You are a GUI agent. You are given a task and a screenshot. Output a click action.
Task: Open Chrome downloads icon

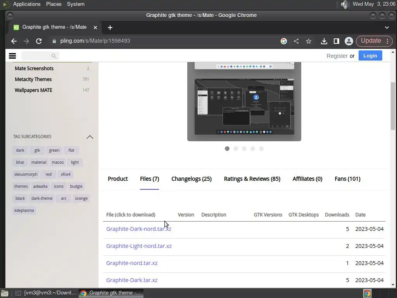[324, 41]
